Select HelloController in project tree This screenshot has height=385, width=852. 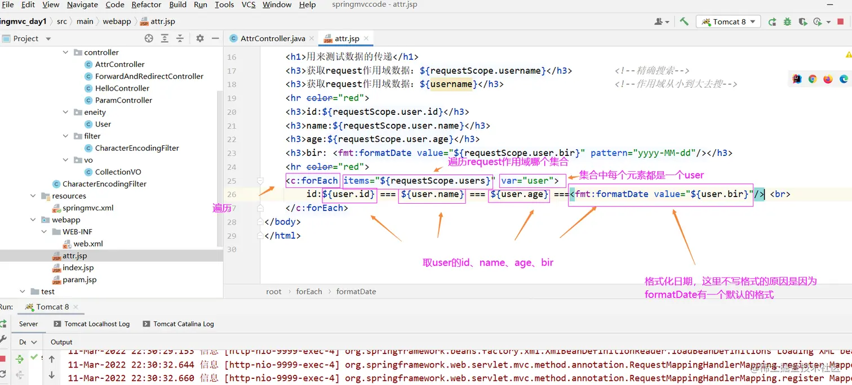(122, 88)
